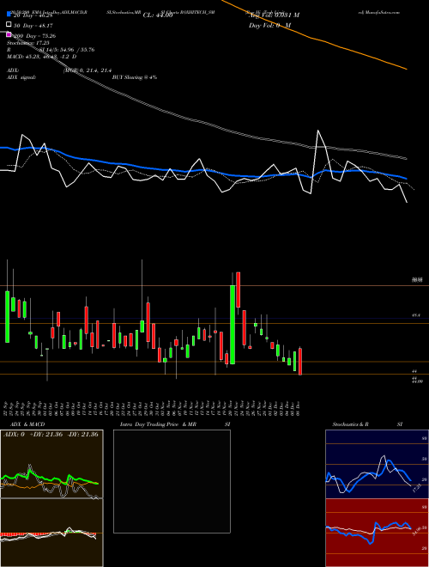Viewport: 429px width, 567px height.
Task: Click the 'Stochastics & RSI' panel title
Action: click(x=367, y=424)
